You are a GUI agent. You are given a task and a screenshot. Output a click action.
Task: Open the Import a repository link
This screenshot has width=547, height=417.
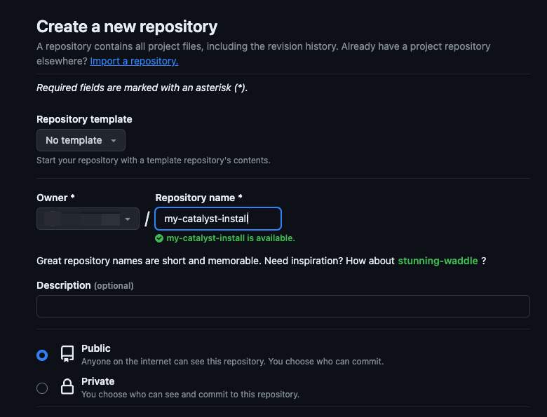click(x=134, y=61)
